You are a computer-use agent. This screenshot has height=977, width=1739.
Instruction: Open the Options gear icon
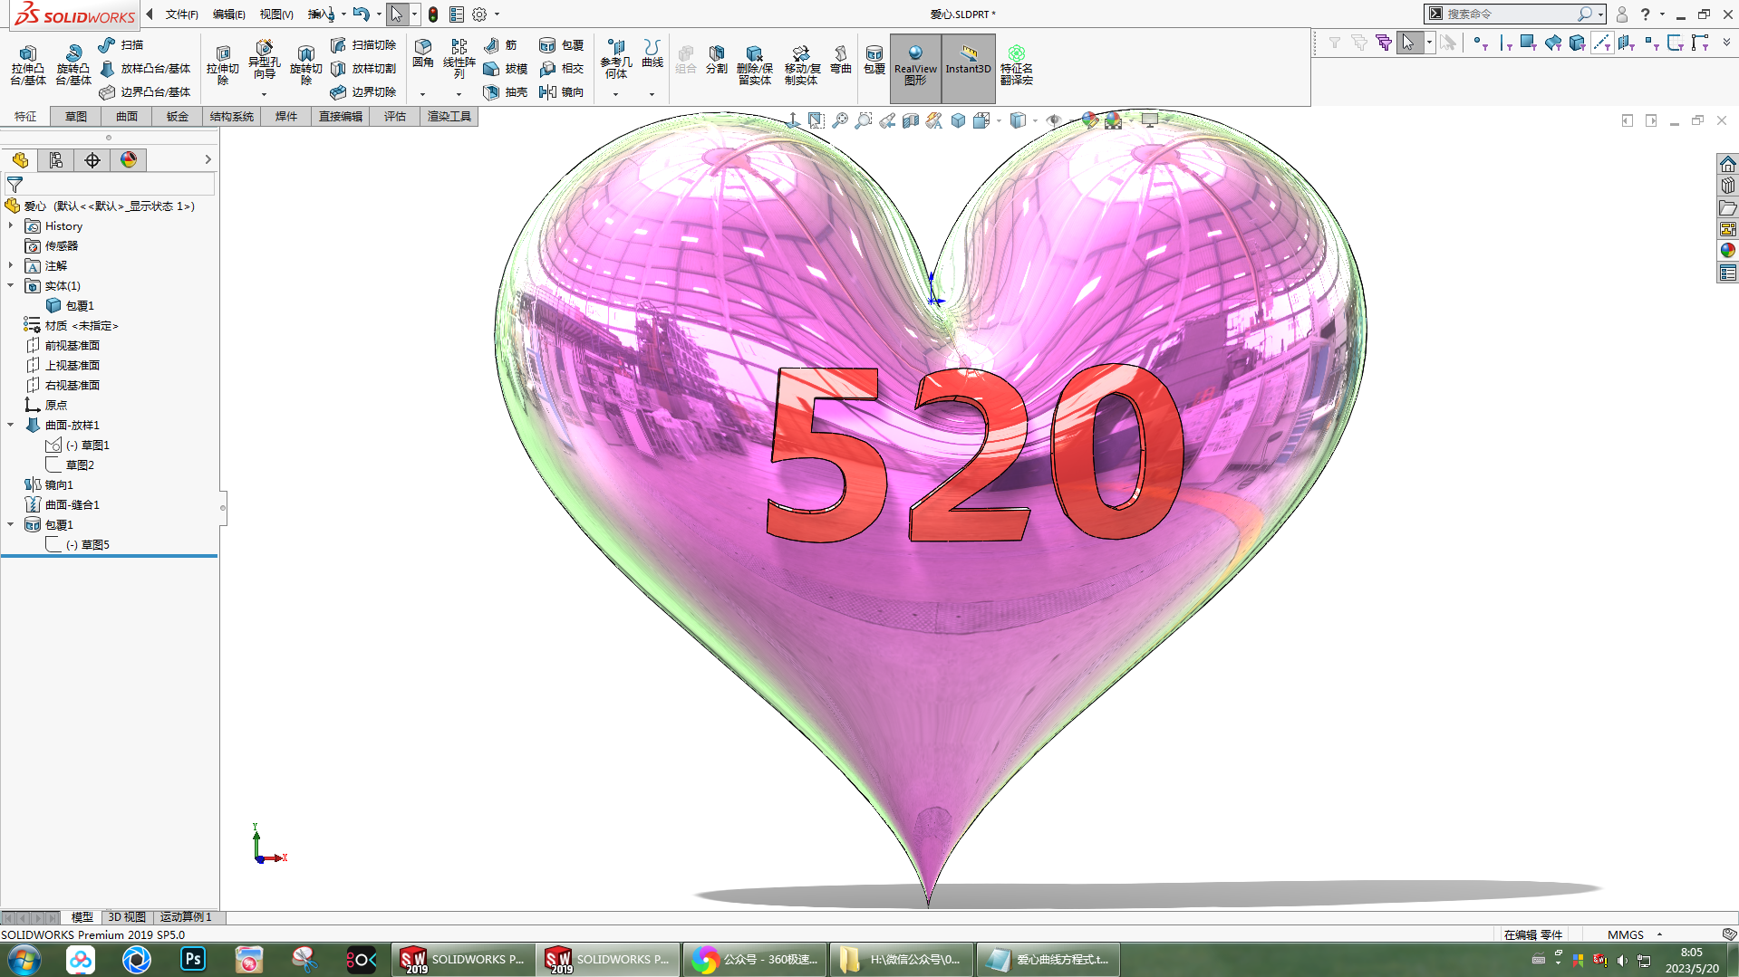point(479,14)
